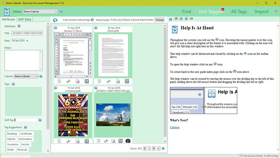Add the Invoice tag suggestion
280x158 pixels.
(25, 144)
